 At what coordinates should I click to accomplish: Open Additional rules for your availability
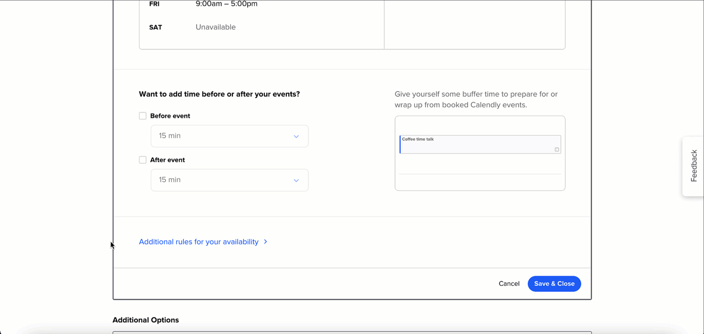[199, 242]
